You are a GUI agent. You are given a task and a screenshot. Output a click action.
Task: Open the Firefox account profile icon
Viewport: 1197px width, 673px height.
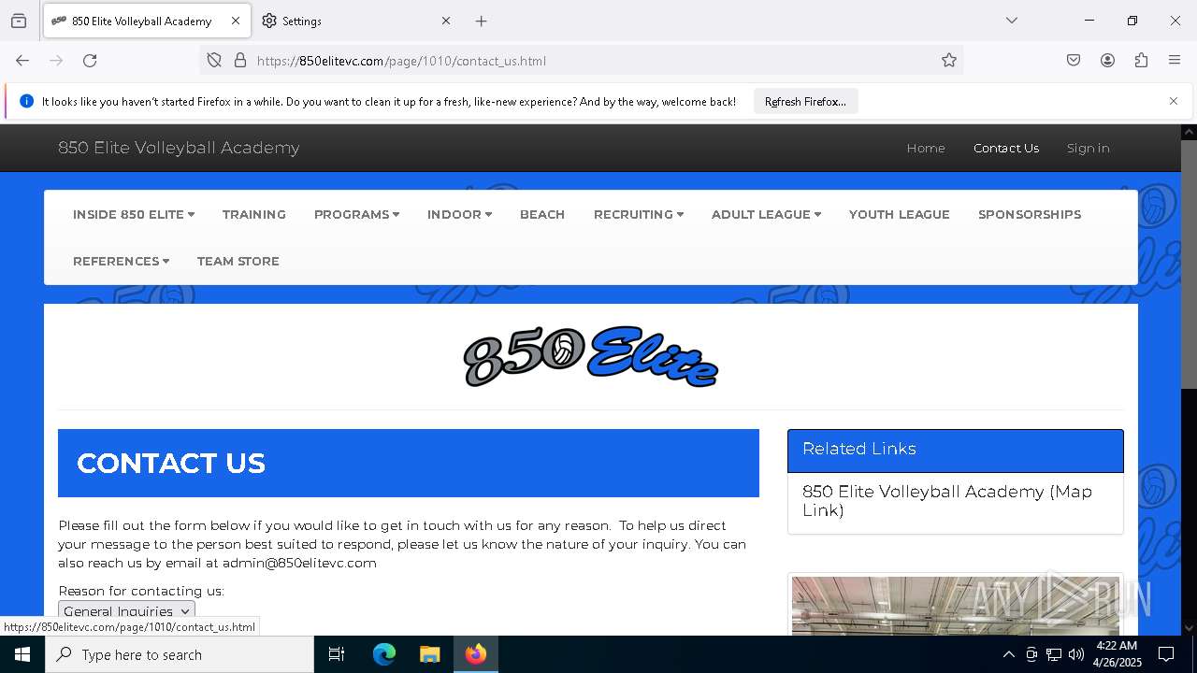[x=1107, y=61]
